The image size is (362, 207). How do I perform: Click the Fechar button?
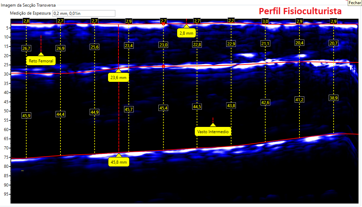(355, 2)
